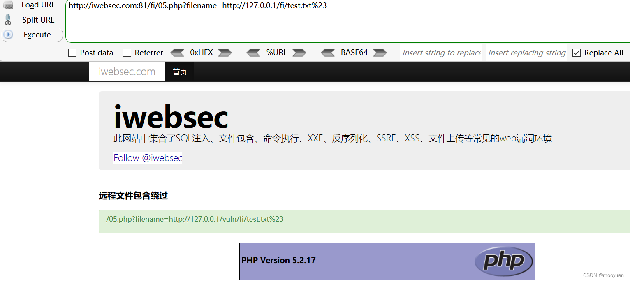This screenshot has width=630, height=282.
Task: Focus the Insert string to replace field
Action: point(441,53)
